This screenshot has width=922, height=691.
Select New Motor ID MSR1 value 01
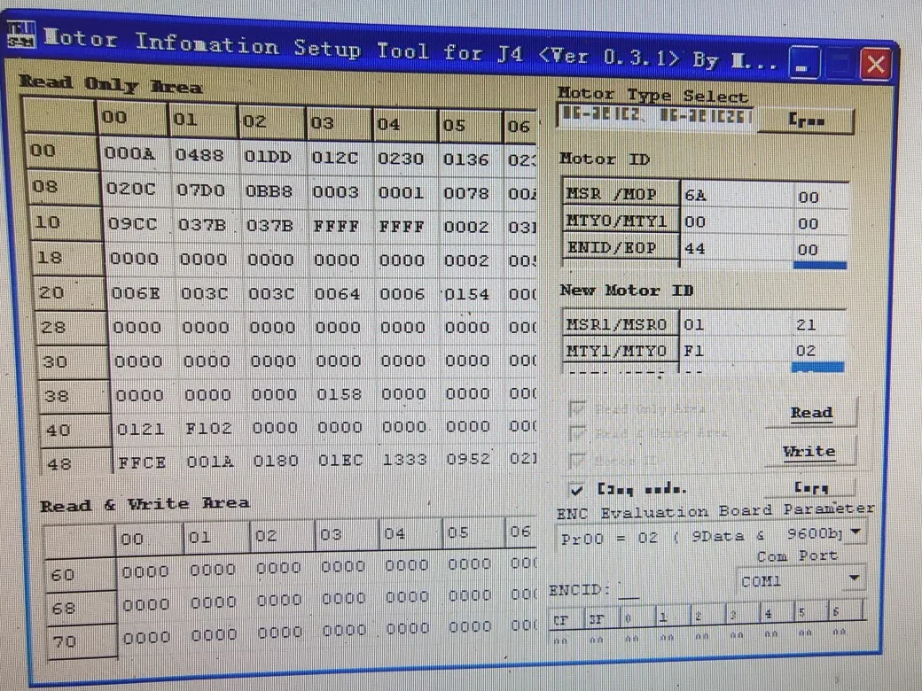point(737,323)
